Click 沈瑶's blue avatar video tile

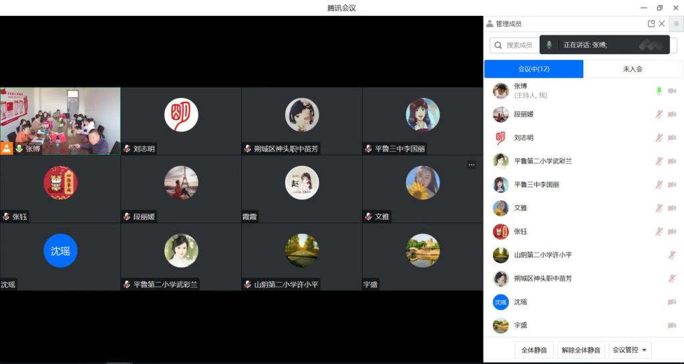[60, 251]
